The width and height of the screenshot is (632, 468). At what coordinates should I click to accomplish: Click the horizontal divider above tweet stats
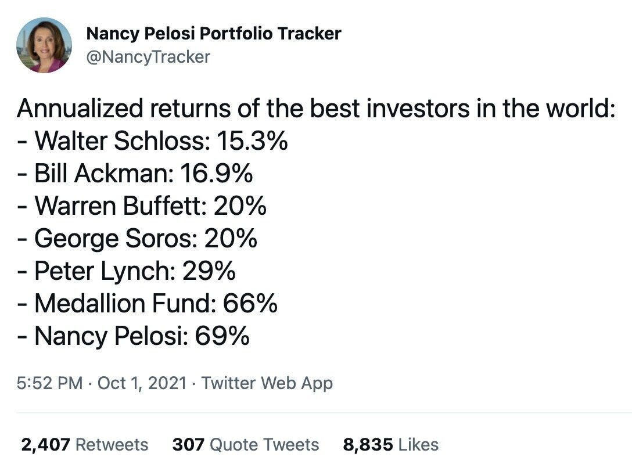[324, 413]
